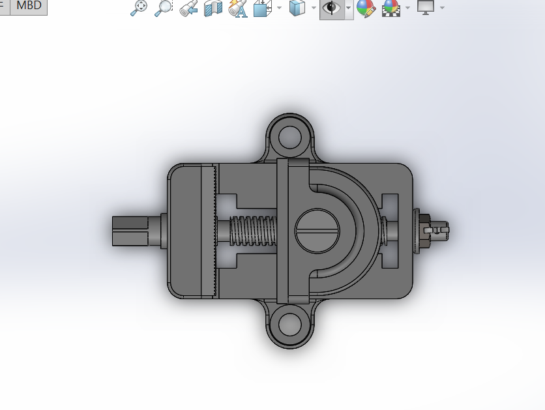Open the Dynamic Annotation Views icon
545x410 pixels.
pyautogui.click(x=238, y=8)
